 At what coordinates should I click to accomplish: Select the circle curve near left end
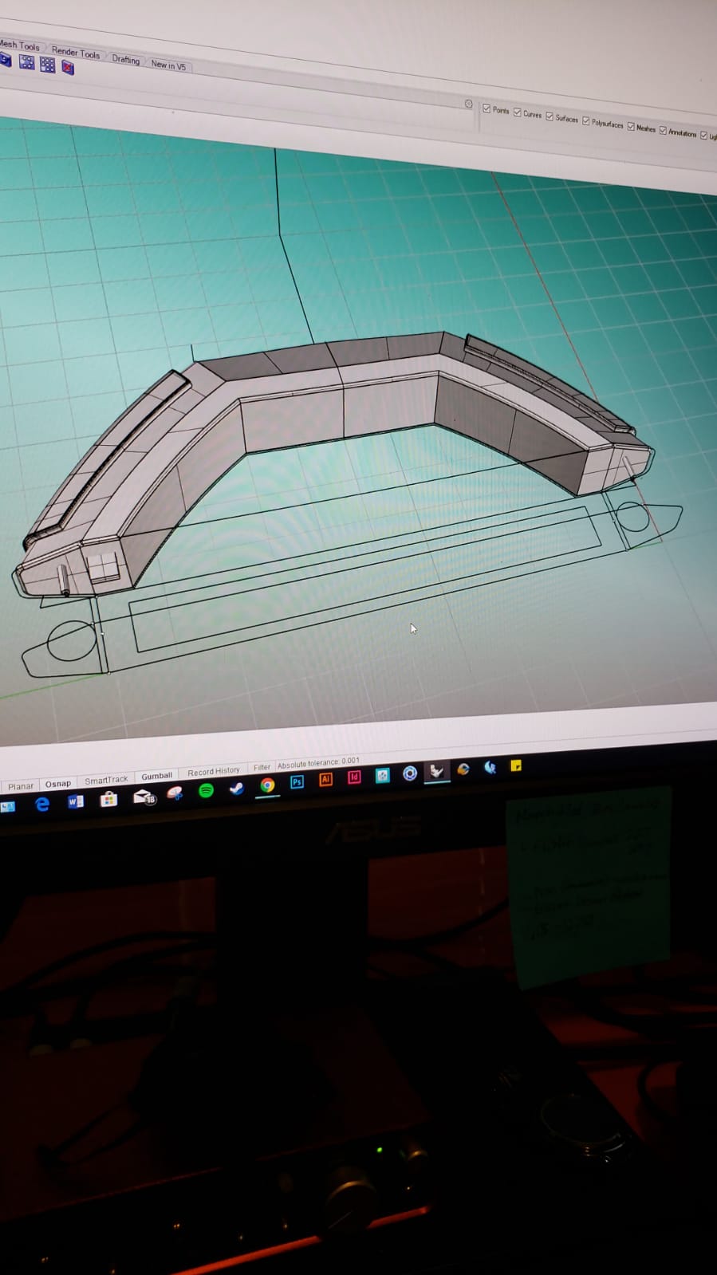coord(72,640)
